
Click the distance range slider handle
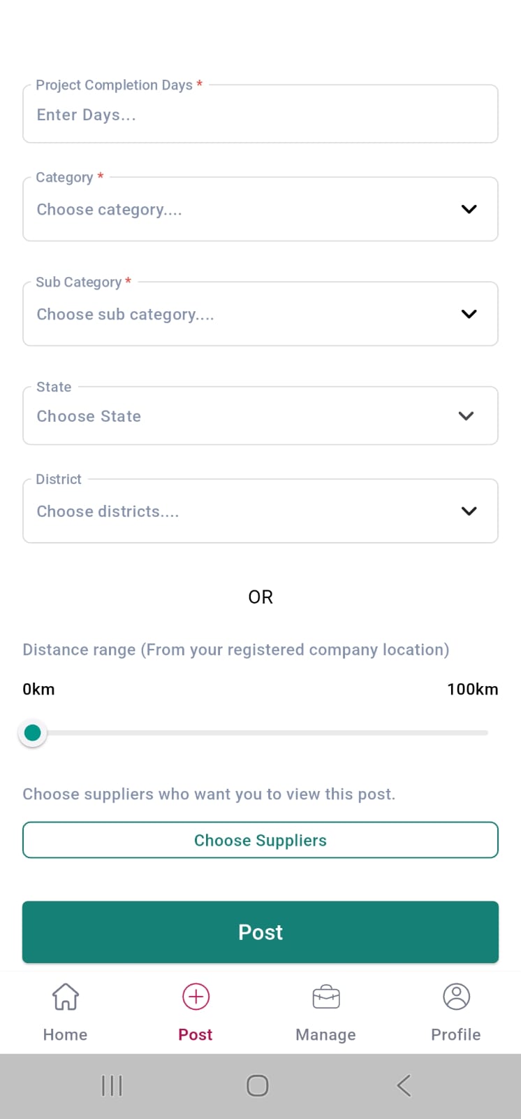[x=32, y=733]
